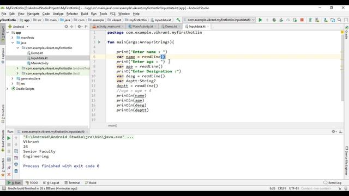Click the down the stack trace arrow

coord(16,145)
